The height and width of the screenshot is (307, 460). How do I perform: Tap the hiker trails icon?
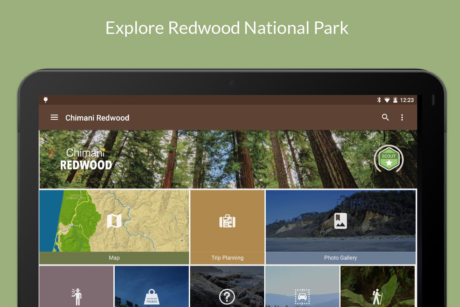click(378, 297)
